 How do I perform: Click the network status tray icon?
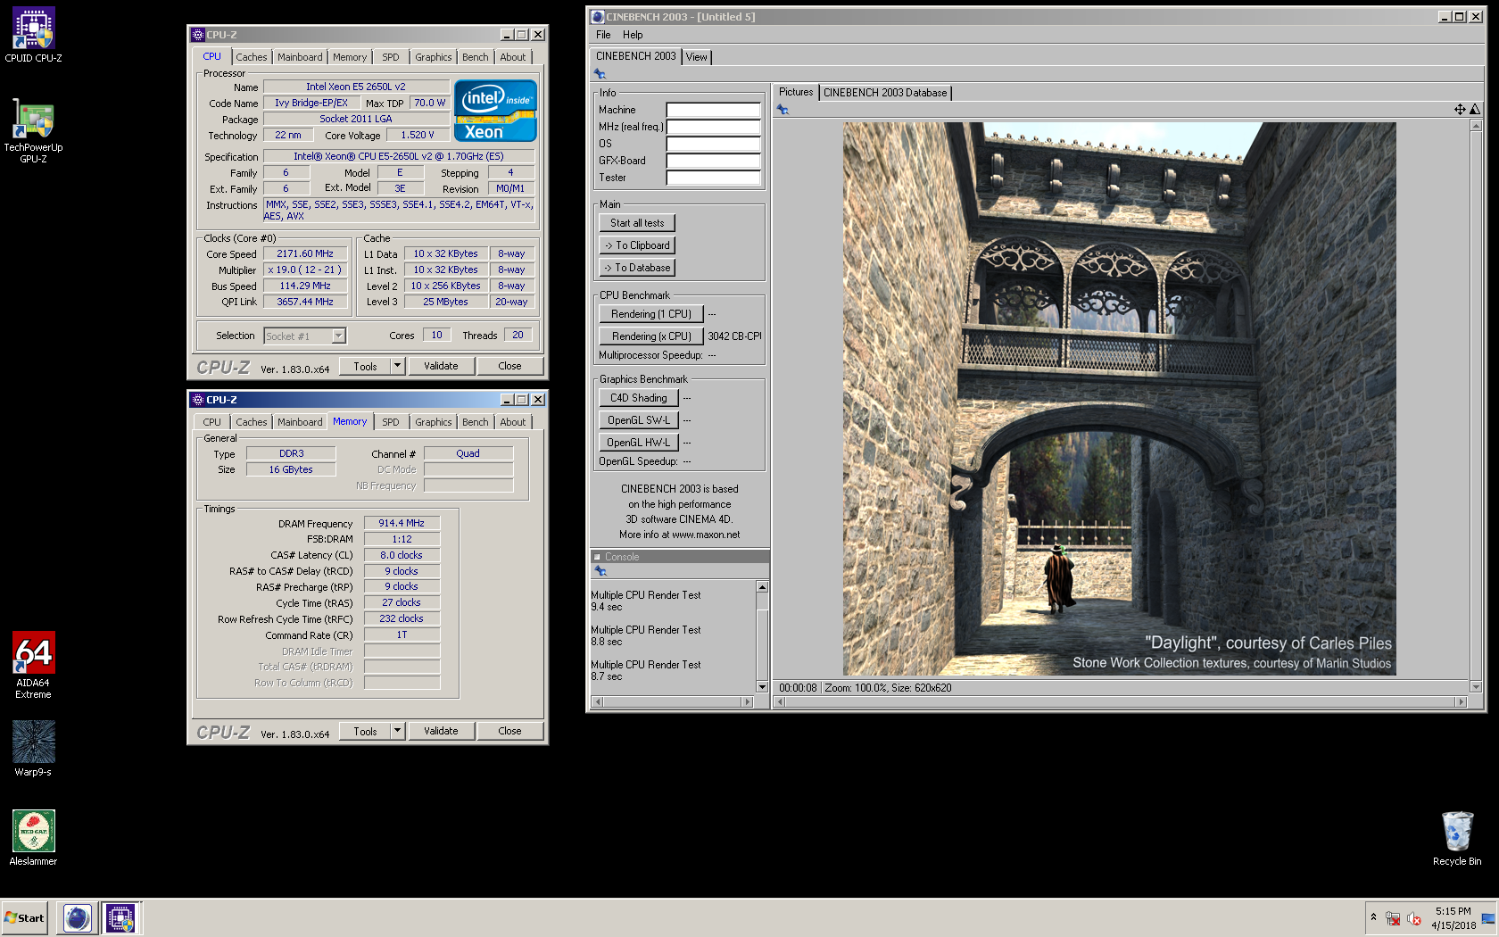point(1393,918)
